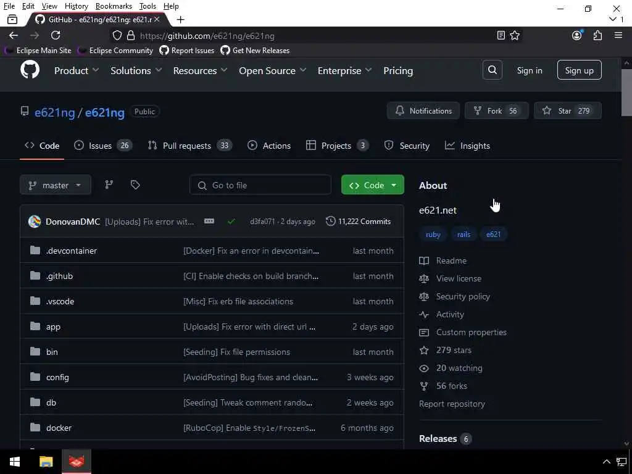
Task: Fork the repository with Fork button
Action: tap(497, 110)
